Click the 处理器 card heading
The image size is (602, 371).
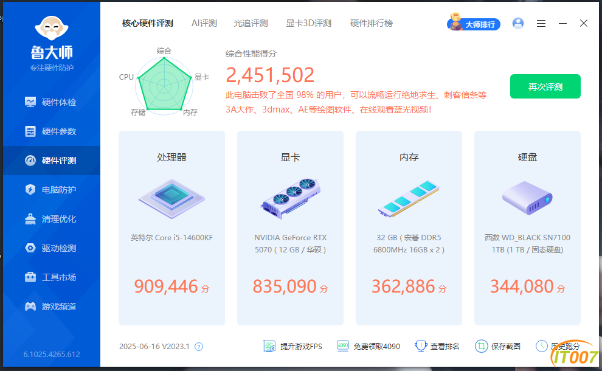click(x=171, y=157)
